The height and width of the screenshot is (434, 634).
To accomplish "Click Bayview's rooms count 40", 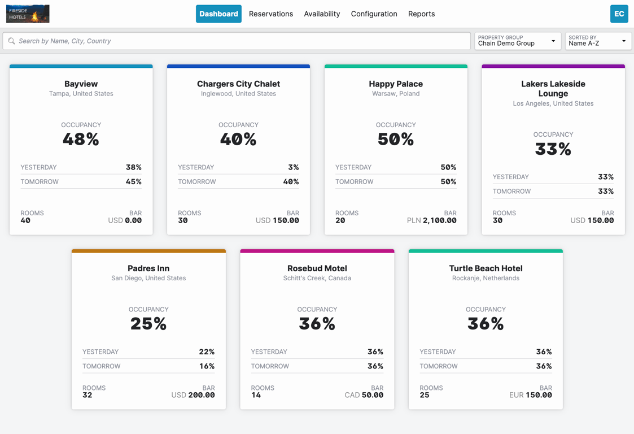I will coord(25,220).
